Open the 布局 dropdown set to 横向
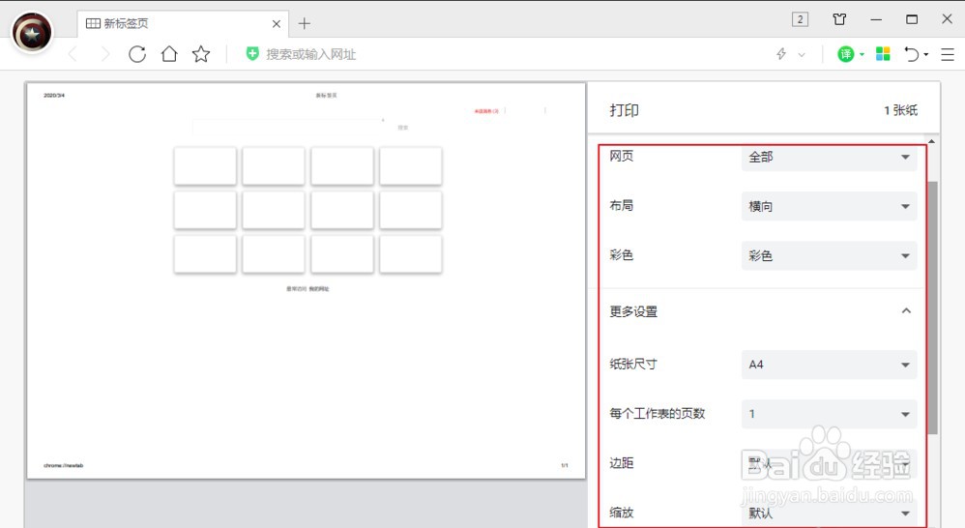This screenshot has height=528, width=965. coord(829,207)
